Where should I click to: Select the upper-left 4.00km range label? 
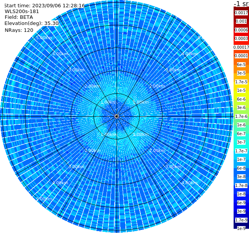[60, 54]
